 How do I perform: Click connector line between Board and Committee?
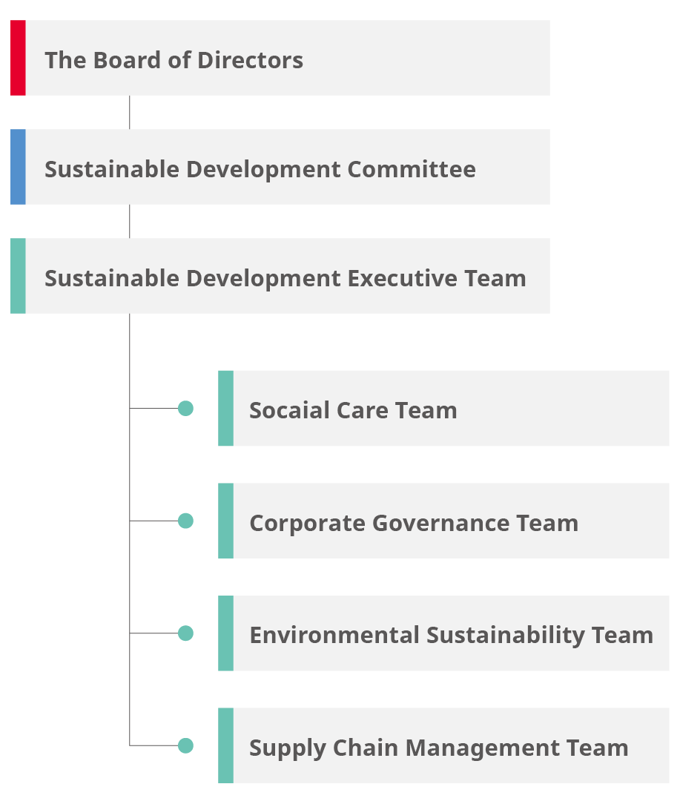click(129, 112)
